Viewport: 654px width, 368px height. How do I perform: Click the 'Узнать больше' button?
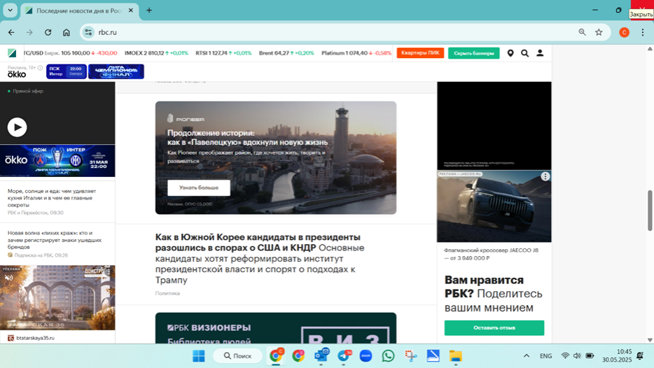tap(199, 187)
